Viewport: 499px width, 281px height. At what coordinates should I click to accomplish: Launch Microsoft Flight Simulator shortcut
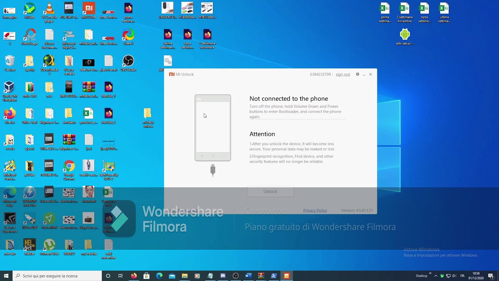click(69, 39)
